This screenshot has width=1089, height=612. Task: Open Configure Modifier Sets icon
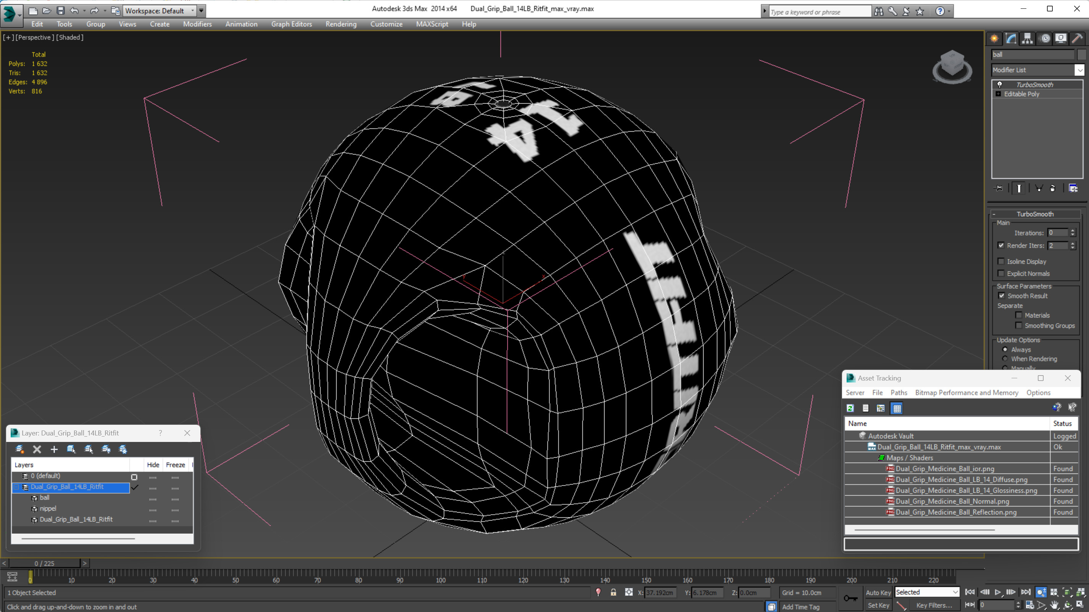coord(1073,188)
